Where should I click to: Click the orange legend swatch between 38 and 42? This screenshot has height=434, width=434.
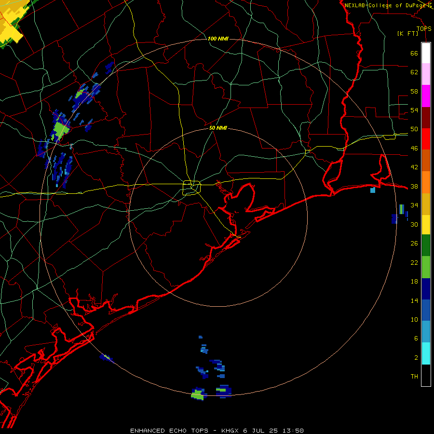pyautogui.click(x=426, y=182)
